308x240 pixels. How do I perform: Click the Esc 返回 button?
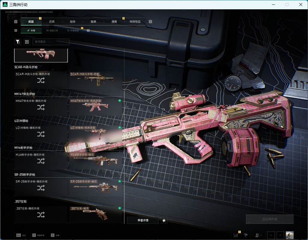21,235
